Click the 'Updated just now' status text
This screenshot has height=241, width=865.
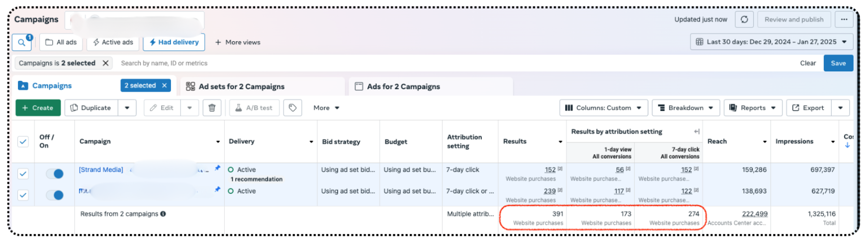coord(700,19)
